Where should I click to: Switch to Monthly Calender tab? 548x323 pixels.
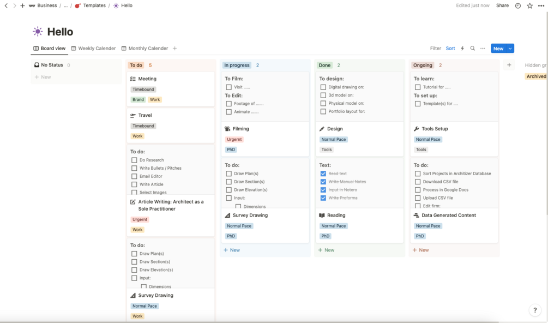pos(144,48)
